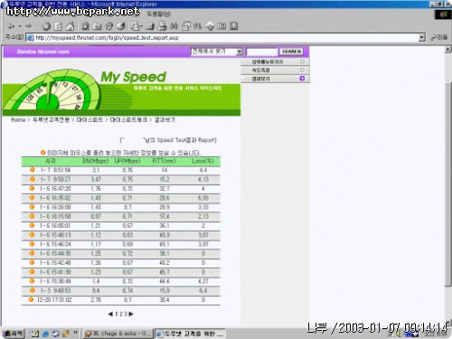Image resolution: width=452 pixels, height=339 pixels.
Task: Open the Home page icon
Action: [70, 26]
